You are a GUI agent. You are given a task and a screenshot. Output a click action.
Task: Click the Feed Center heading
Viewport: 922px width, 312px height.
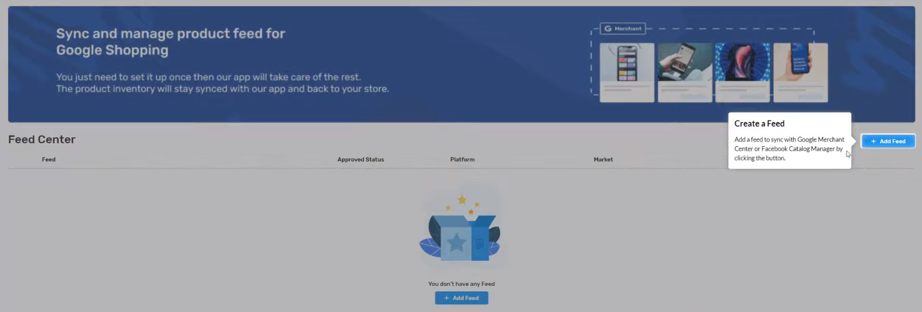[x=42, y=140]
